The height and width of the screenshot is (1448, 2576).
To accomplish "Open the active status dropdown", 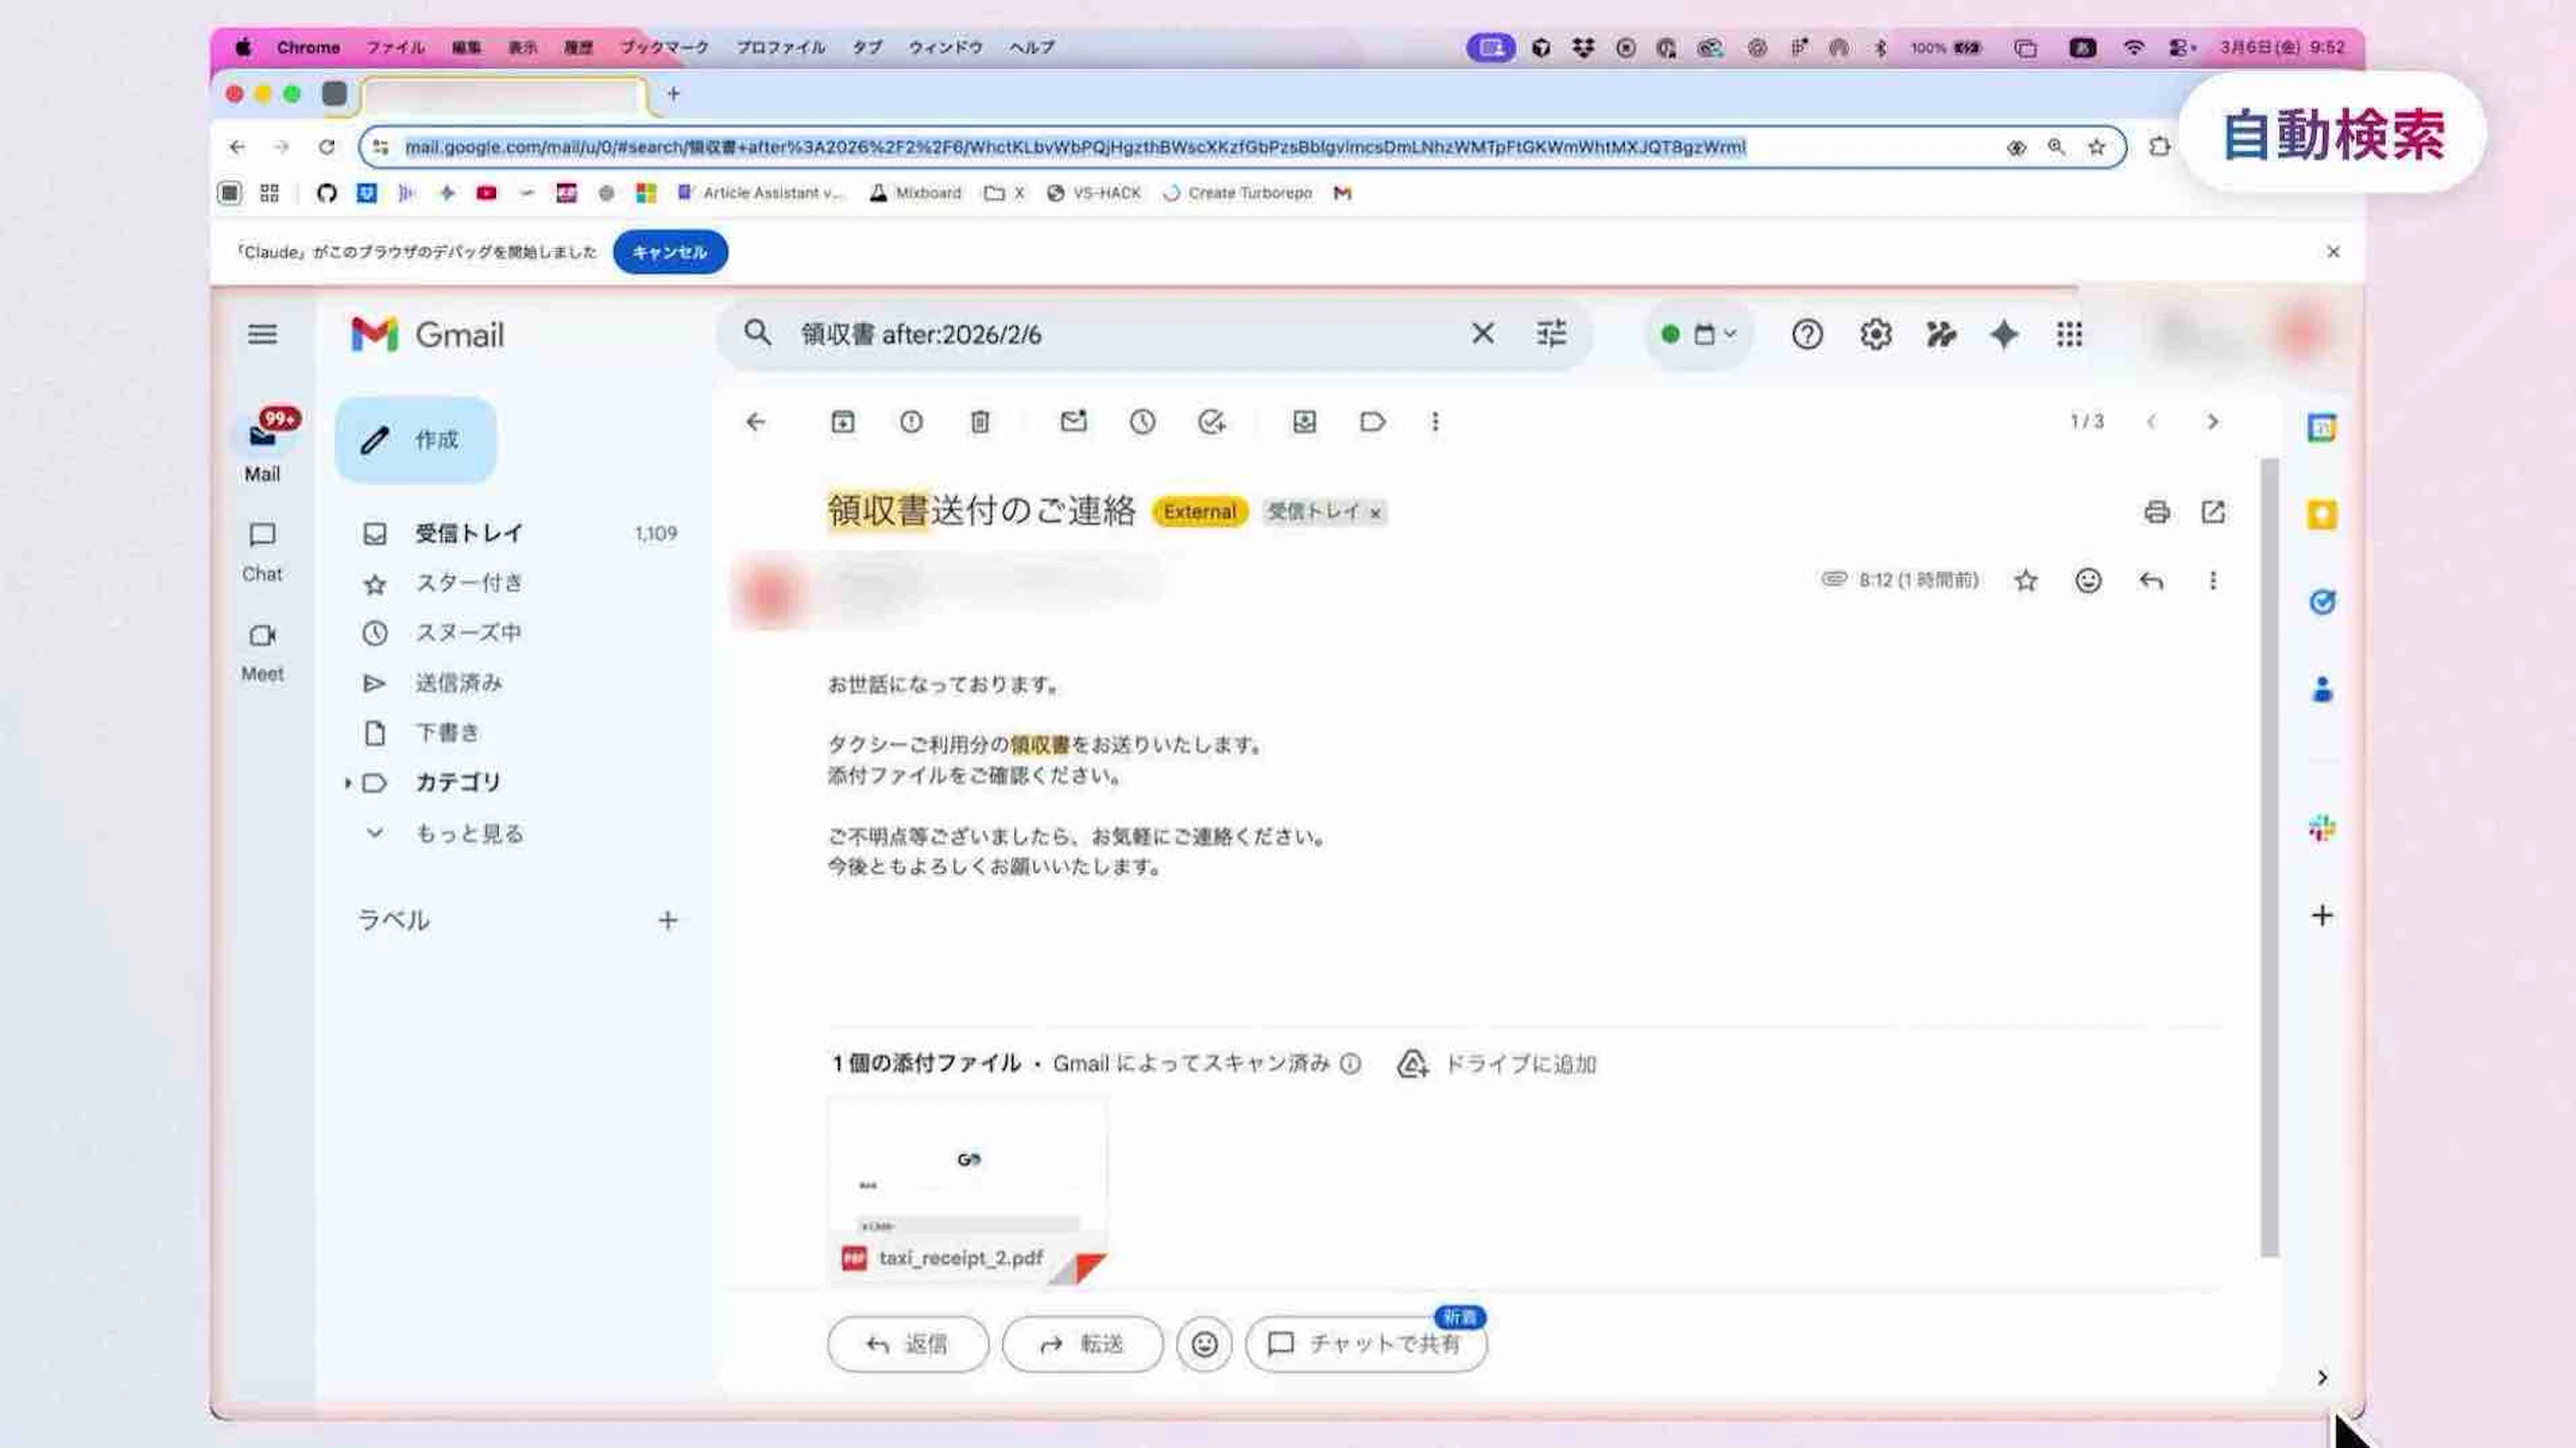I will click(x=1698, y=334).
